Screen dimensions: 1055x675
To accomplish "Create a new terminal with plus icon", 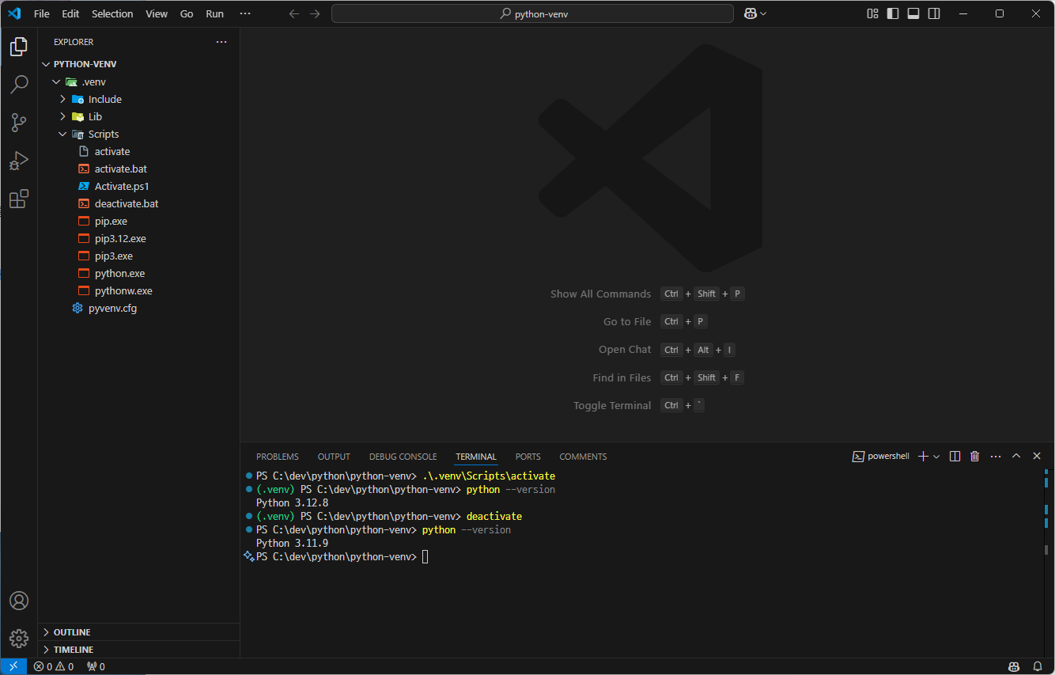I will click(x=922, y=457).
